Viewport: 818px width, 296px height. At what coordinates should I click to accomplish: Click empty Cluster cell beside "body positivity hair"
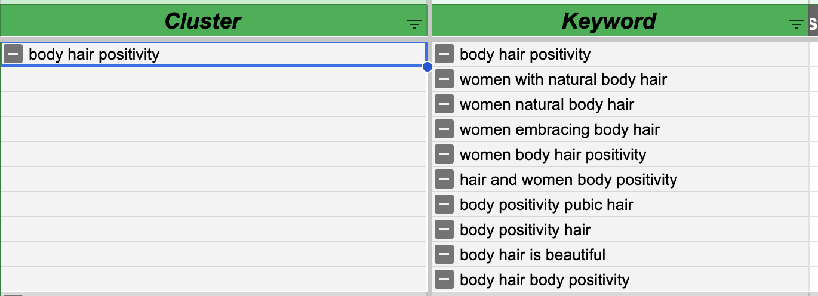pos(214,230)
